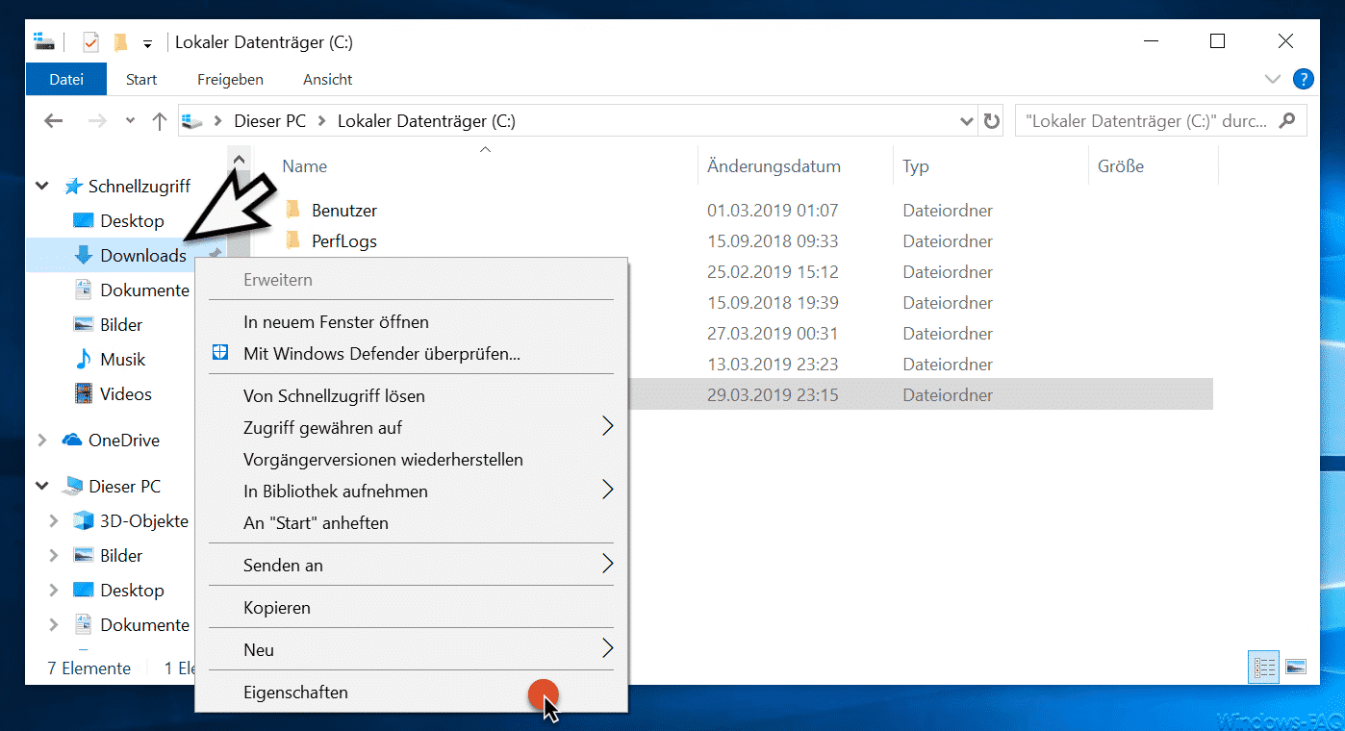This screenshot has height=731, width=1345.
Task: Click the date 27.03.2019 00:31
Action: [773, 333]
